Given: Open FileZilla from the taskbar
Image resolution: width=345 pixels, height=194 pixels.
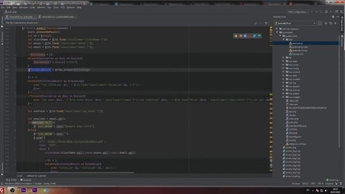Looking at the screenshot, I should pos(2,190).
